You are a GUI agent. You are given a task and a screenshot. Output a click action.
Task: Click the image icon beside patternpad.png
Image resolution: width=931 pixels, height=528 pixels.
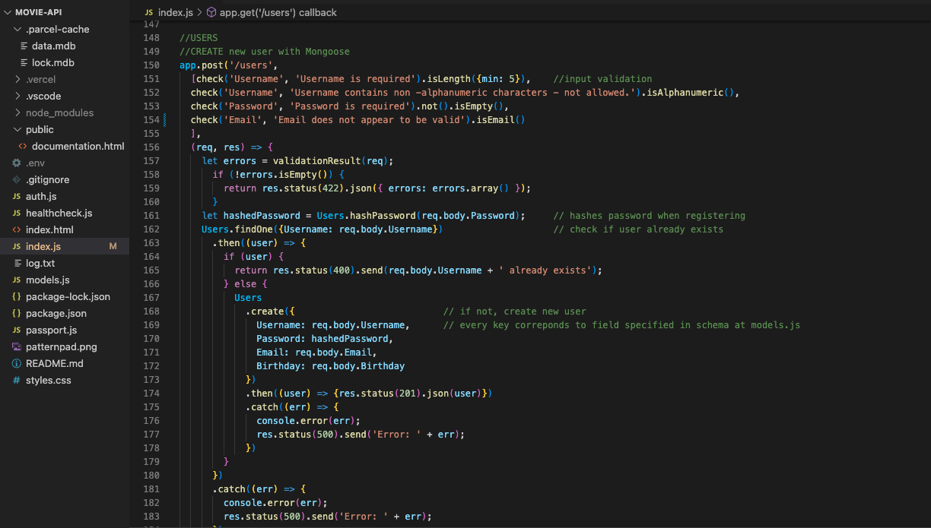[x=17, y=347]
